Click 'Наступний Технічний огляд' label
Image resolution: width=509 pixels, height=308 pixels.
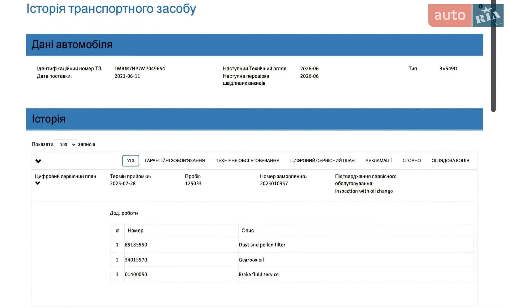[254, 69]
